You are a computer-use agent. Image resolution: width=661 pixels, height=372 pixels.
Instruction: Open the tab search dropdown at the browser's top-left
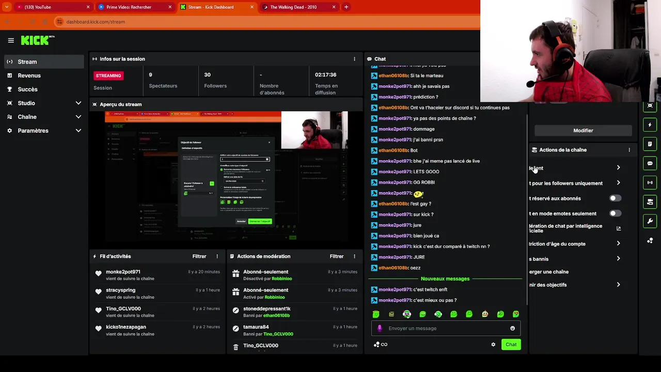(x=6, y=7)
